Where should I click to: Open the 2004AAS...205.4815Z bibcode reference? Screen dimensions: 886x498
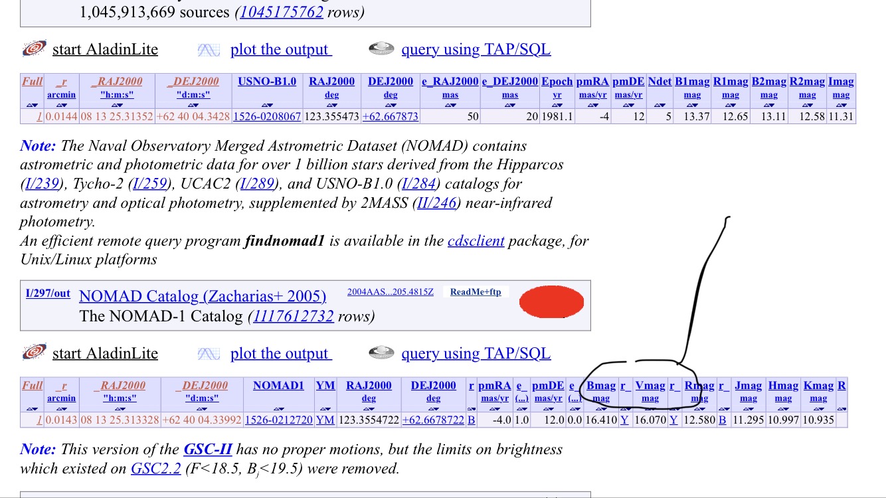390,292
